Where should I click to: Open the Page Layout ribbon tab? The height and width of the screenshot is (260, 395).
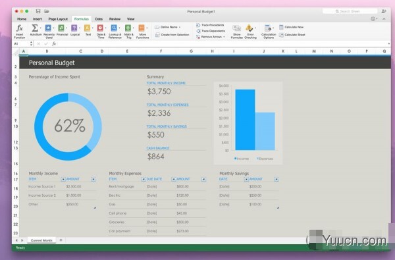[x=58, y=19]
